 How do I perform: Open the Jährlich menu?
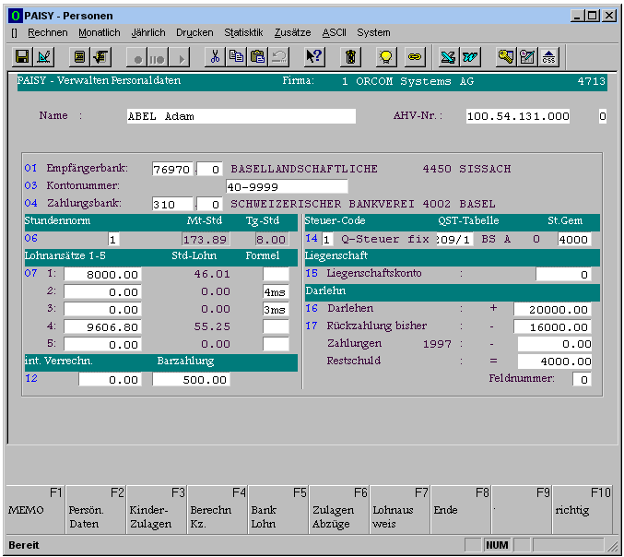(x=148, y=32)
